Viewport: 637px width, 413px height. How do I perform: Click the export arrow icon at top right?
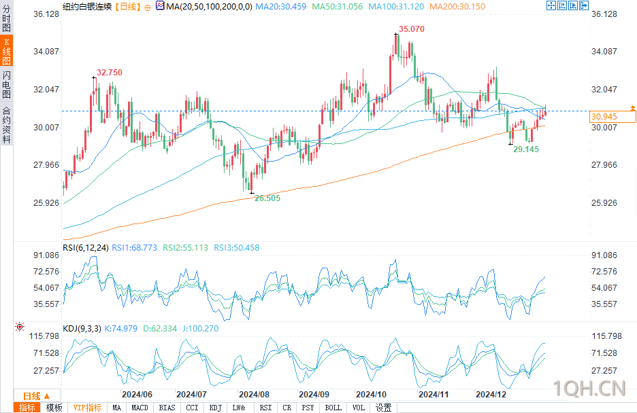(x=584, y=5)
